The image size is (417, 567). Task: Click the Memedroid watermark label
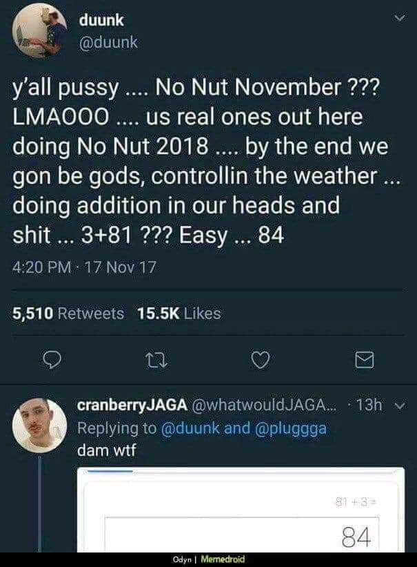click(x=219, y=560)
